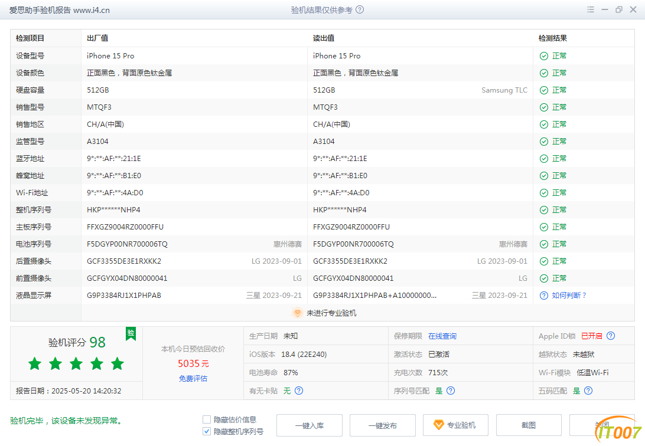Click the green check icon in 蓝牙地址 row
This screenshot has width=645, height=446.
point(544,159)
